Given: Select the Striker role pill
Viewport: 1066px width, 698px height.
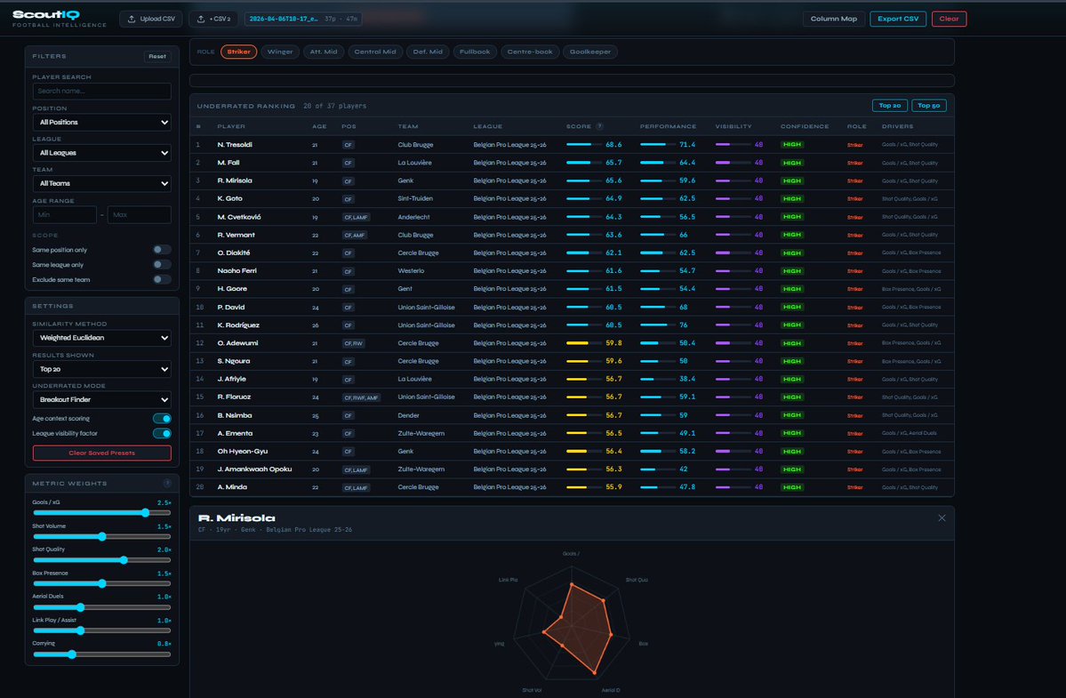Looking at the screenshot, I should pos(238,52).
